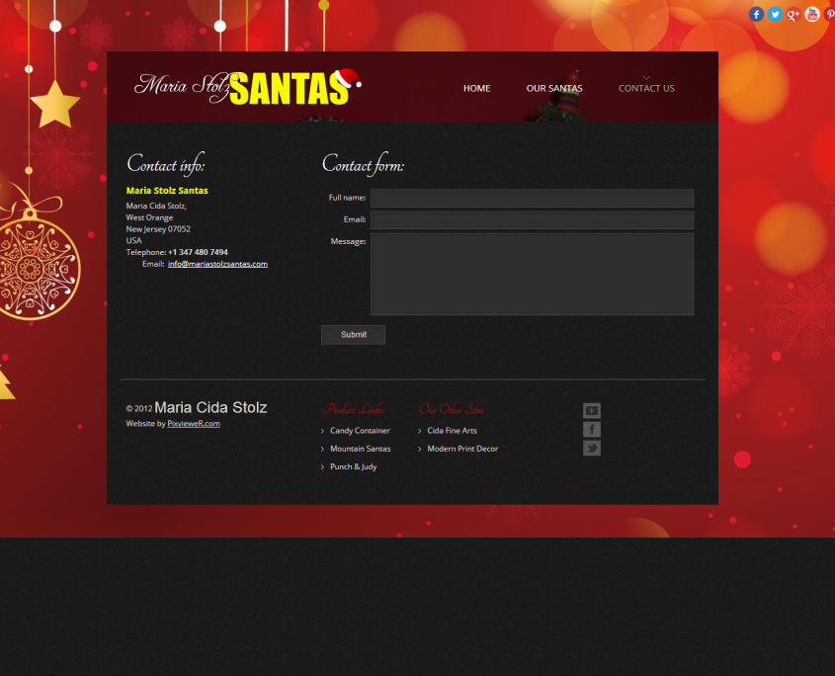Click the gray YouTube icon in footer

tap(592, 410)
